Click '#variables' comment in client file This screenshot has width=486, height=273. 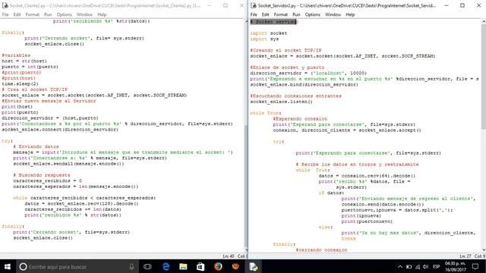click(x=16, y=55)
